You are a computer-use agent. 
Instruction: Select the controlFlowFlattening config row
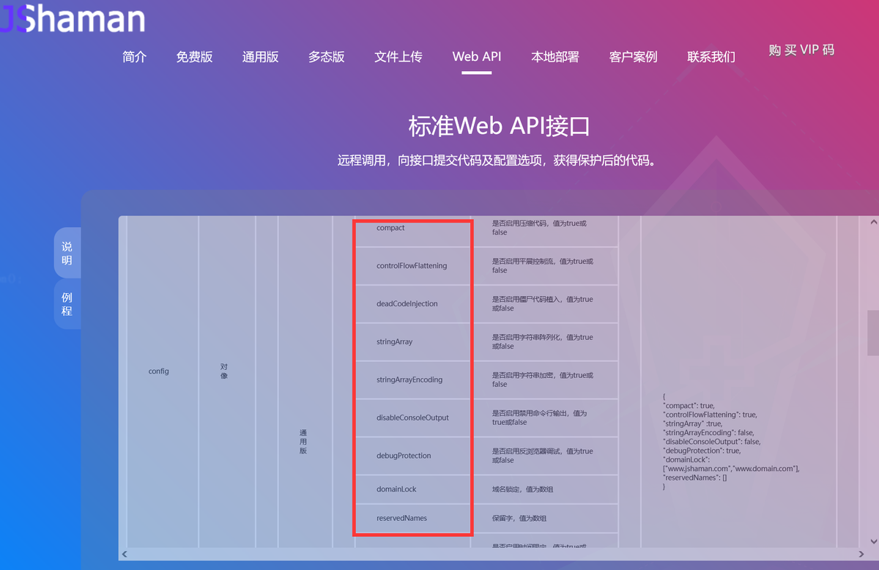[x=412, y=266]
